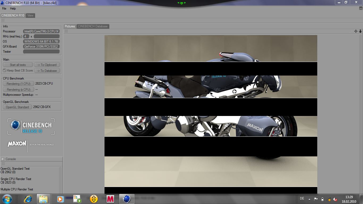Click the rendered bike picture
Image resolution: width=363 pixels, height=204 pixels.
(x=211, y=114)
